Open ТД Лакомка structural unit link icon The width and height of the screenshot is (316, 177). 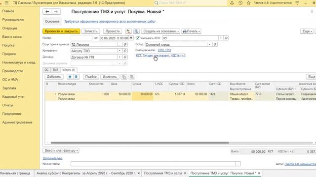[x=125, y=44]
